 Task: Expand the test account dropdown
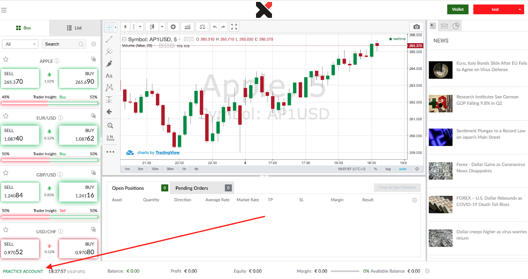520,10
